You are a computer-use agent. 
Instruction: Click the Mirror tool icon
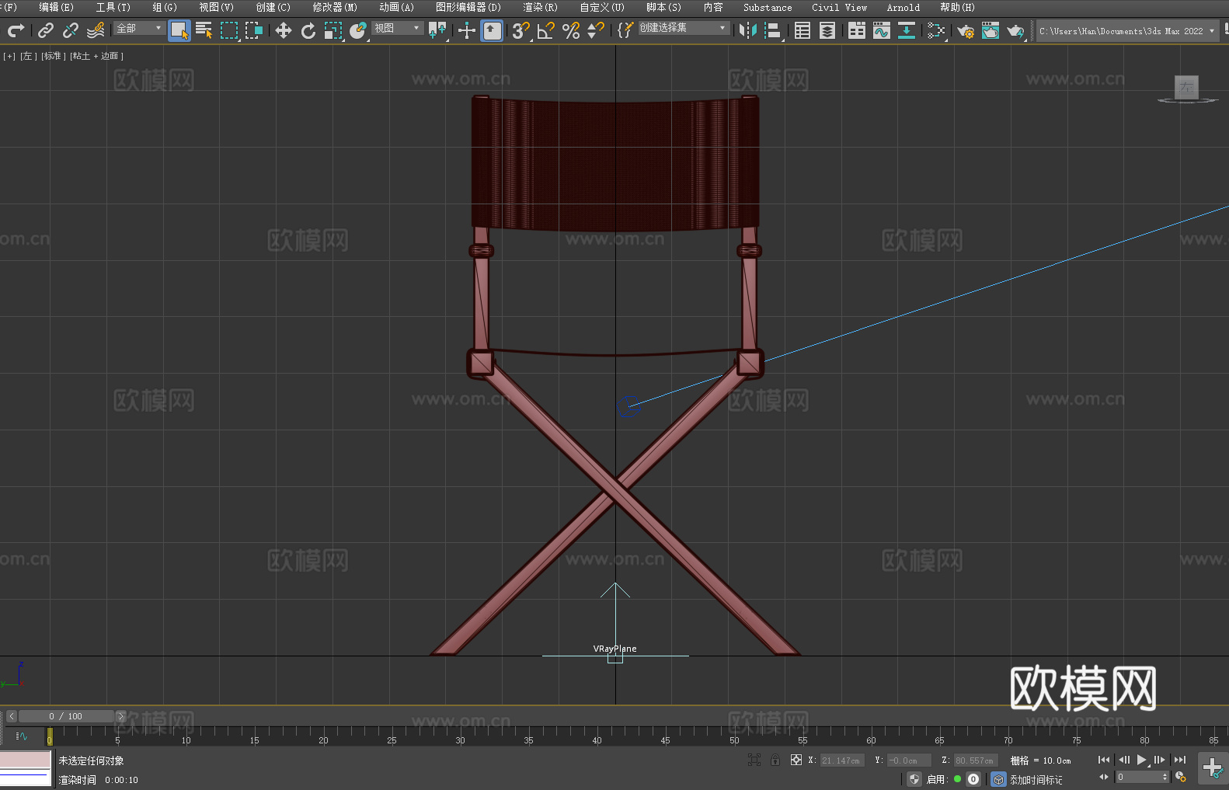tap(748, 30)
